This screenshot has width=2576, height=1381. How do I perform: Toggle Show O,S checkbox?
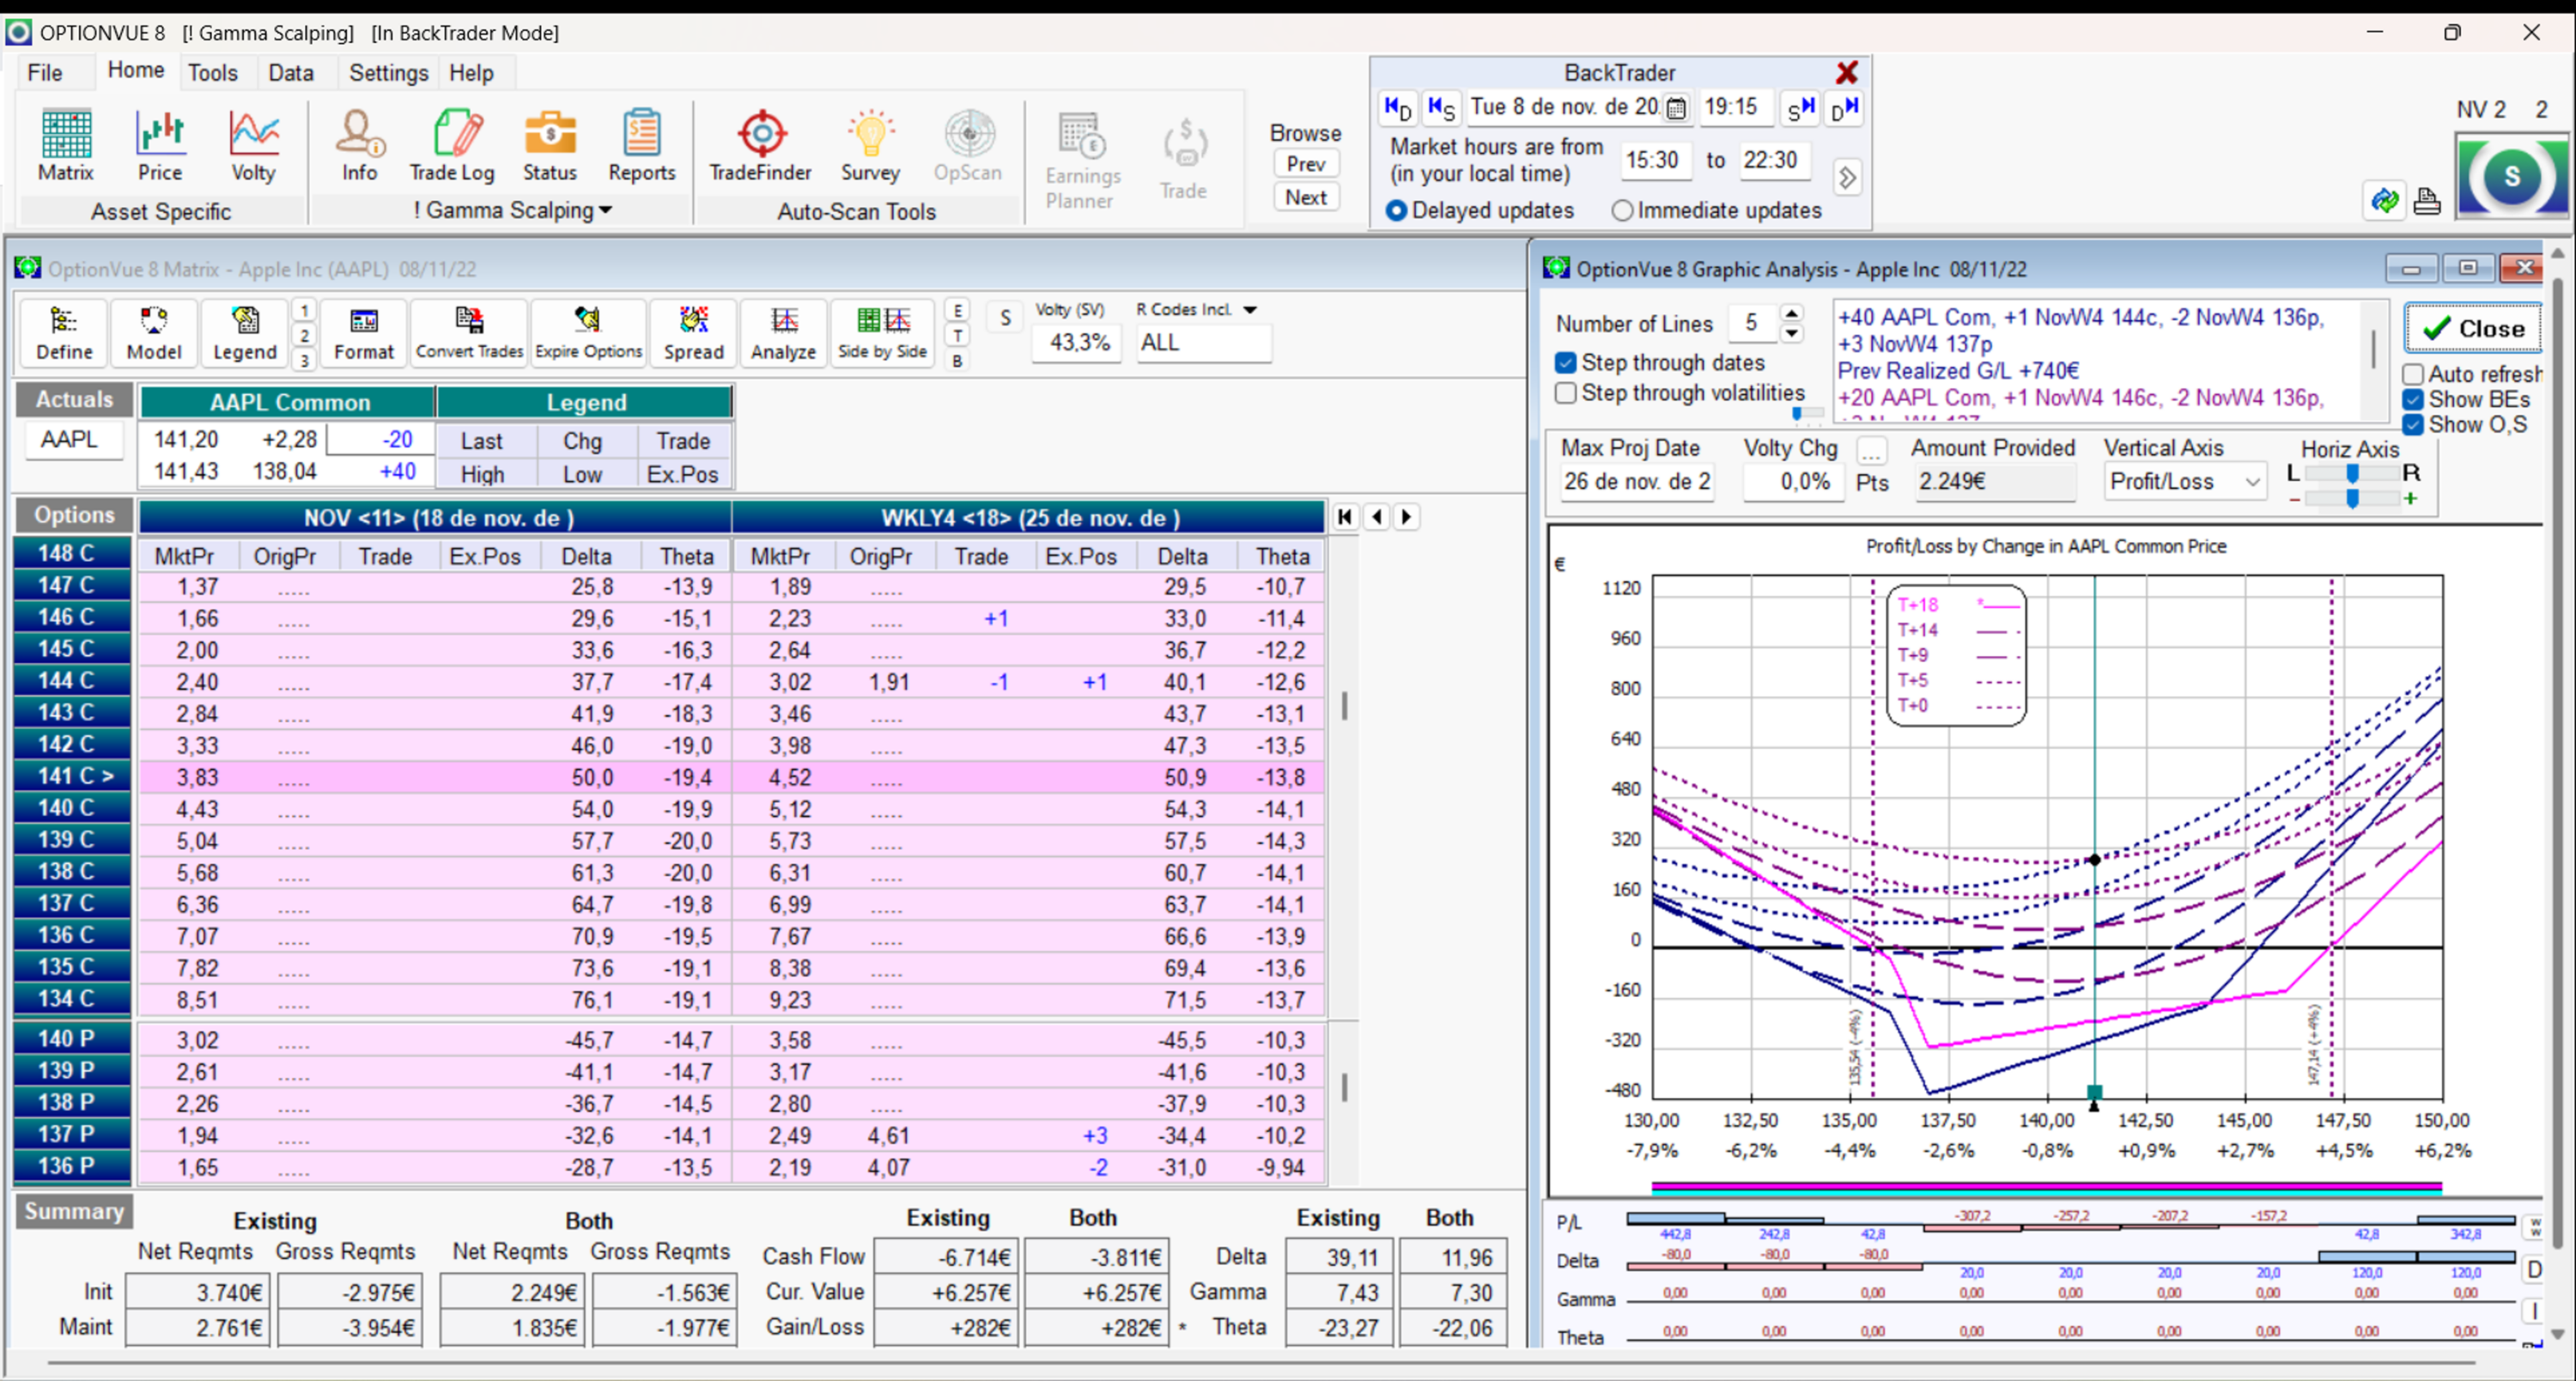2413,424
